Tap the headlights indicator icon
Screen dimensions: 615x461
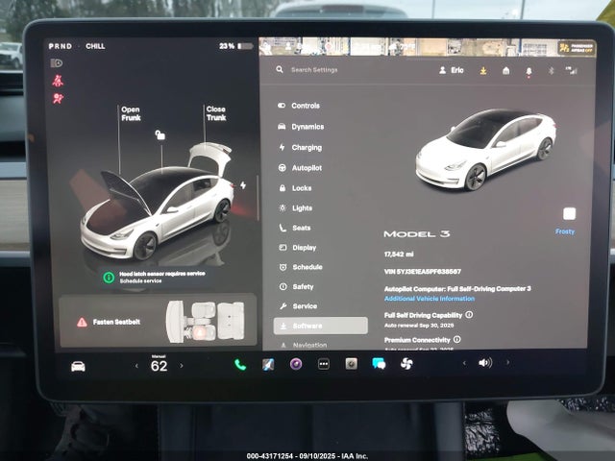[57, 63]
